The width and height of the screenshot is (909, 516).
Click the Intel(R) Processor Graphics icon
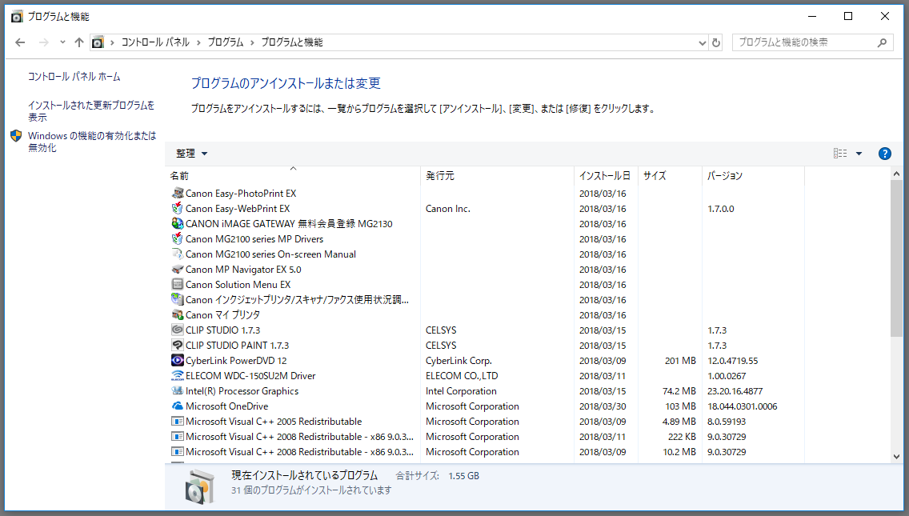pyautogui.click(x=178, y=391)
